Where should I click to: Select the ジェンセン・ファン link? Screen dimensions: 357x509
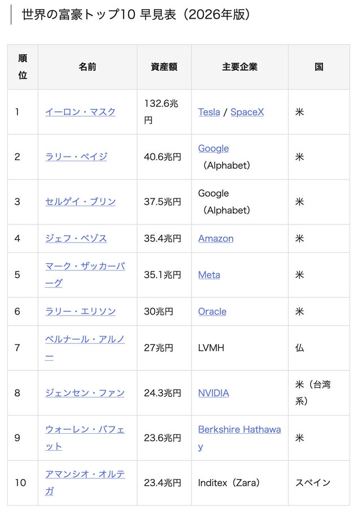pyautogui.click(x=85, y=393)
